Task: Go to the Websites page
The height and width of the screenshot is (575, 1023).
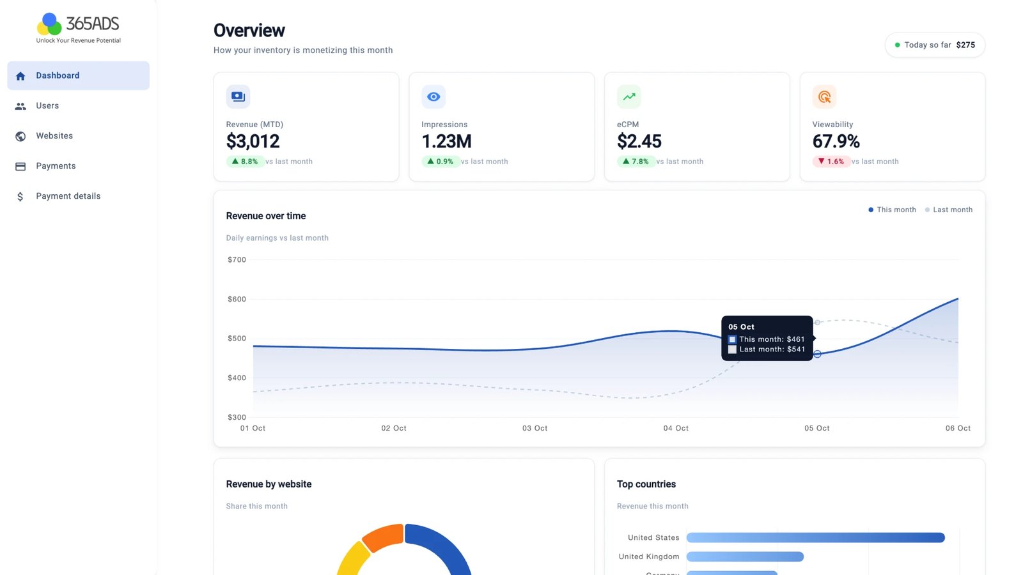Action: (78, 136)
